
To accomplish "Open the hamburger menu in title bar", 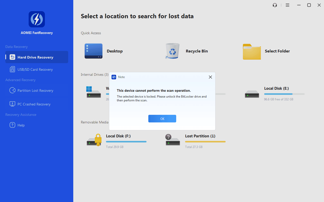I will (x=287, y=5).
